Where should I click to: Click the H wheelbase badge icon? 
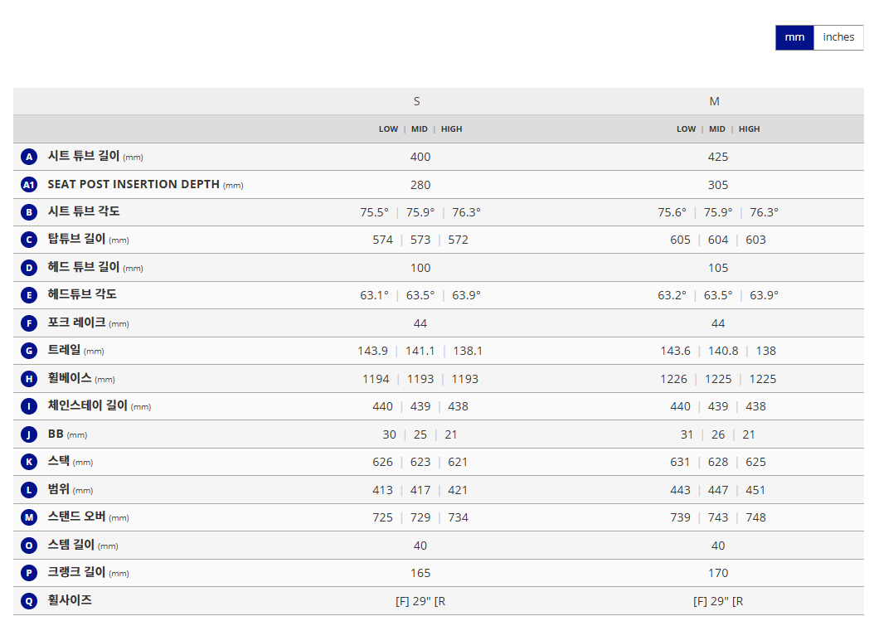30,379
